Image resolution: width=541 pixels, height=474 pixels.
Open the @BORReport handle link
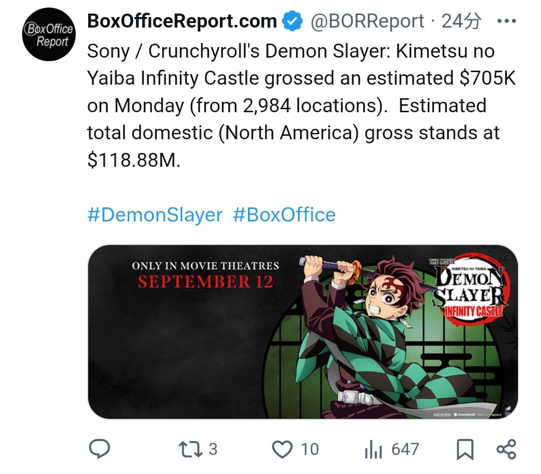coord(367,21)
